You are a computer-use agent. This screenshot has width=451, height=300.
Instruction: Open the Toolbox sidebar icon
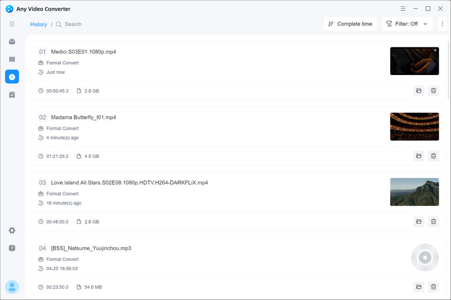12,42
